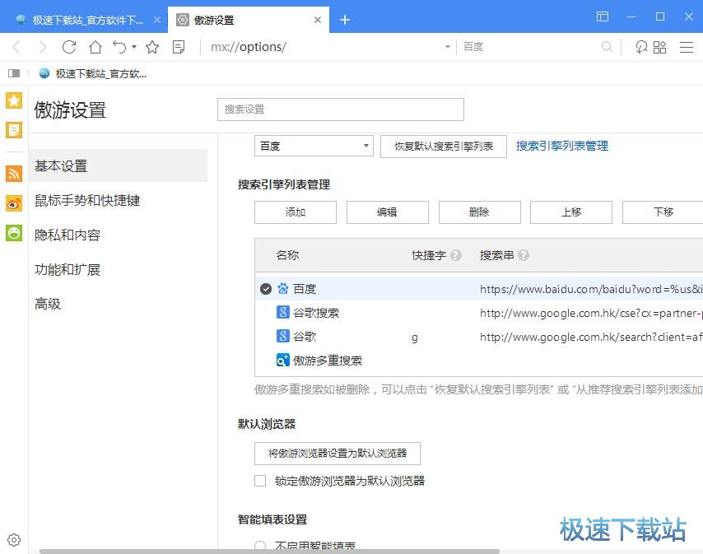Bookmark page with the star icon
Viewport: 703px width, 554px height.
152,47
